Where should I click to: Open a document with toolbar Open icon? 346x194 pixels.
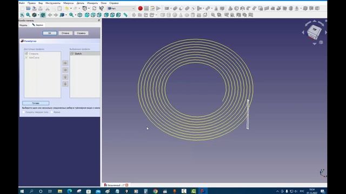point(28,9)
